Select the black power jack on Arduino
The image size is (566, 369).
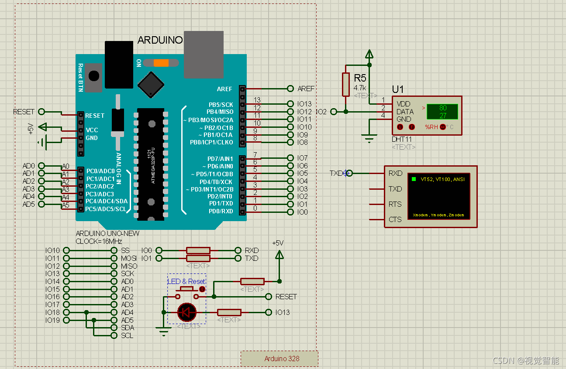coord(119,65)
